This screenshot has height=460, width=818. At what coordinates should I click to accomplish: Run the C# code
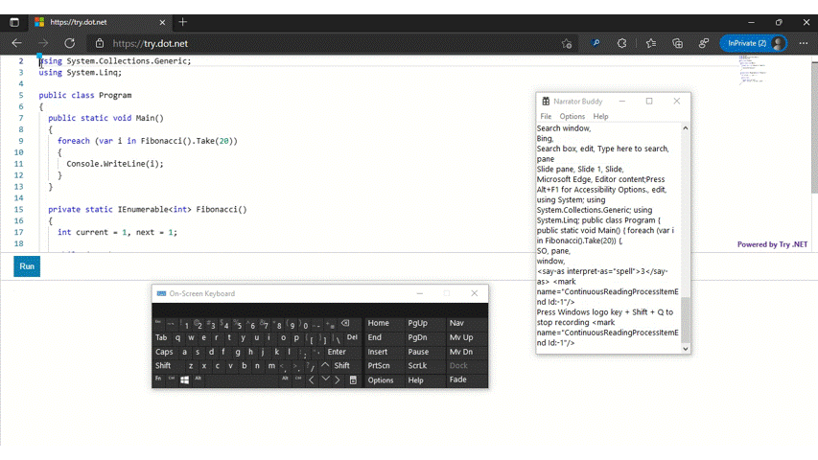tap(27, 266)
